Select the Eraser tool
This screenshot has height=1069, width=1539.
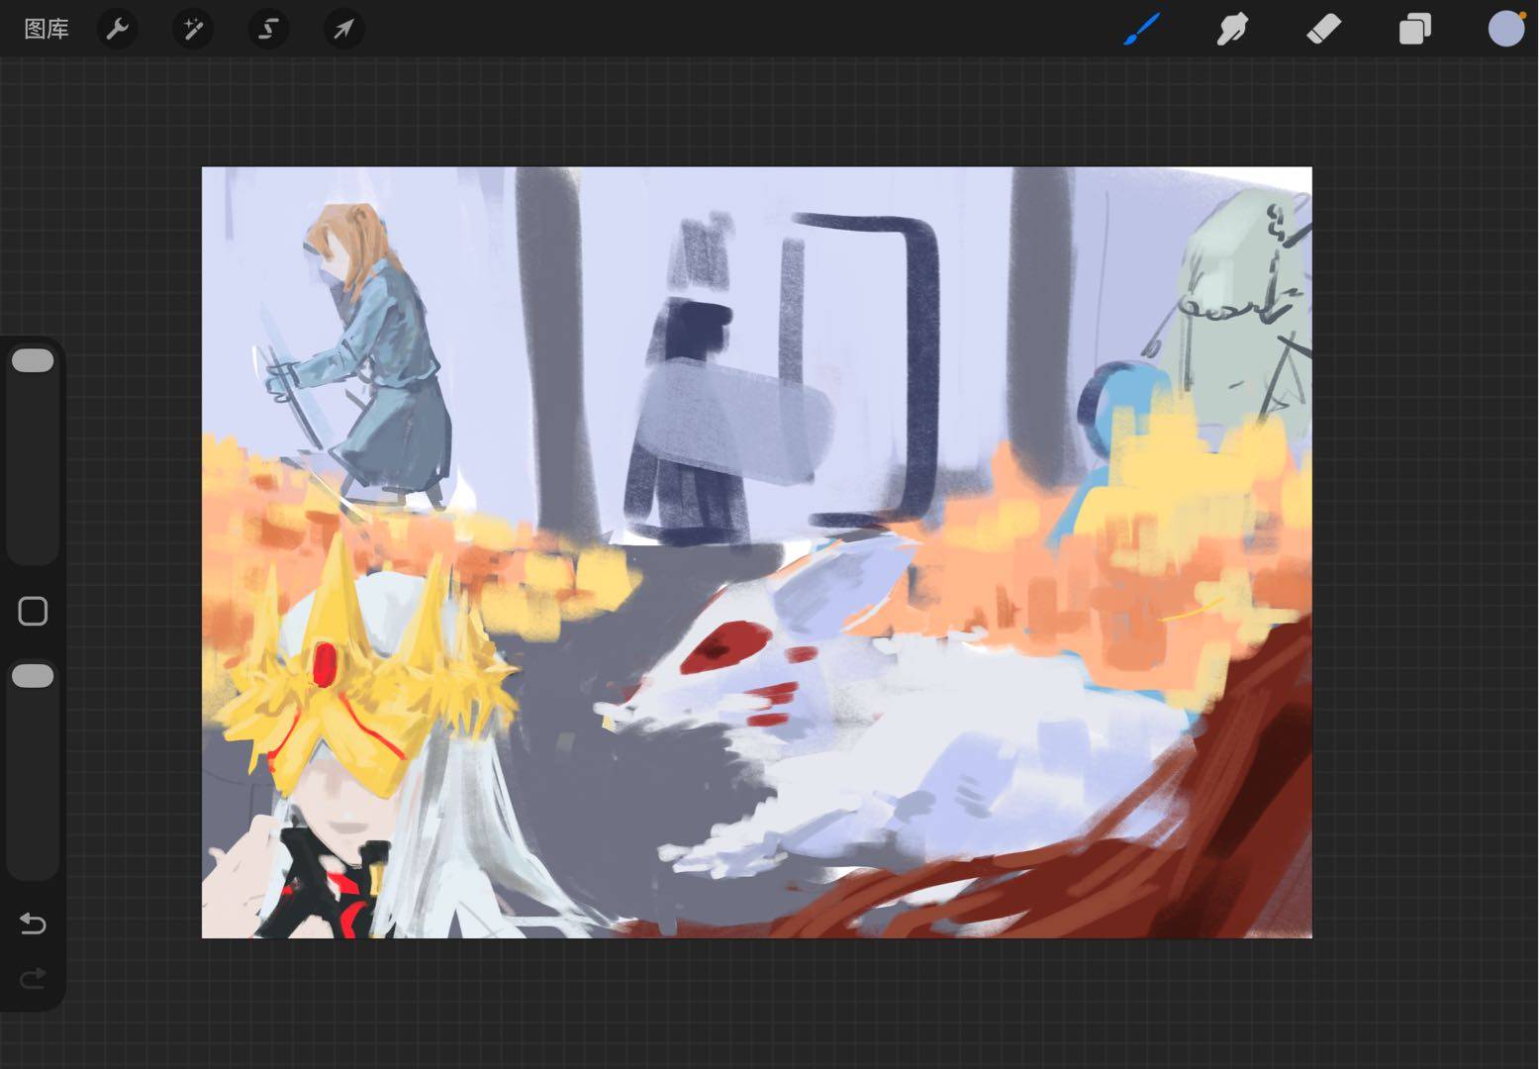coord(1323,29)
